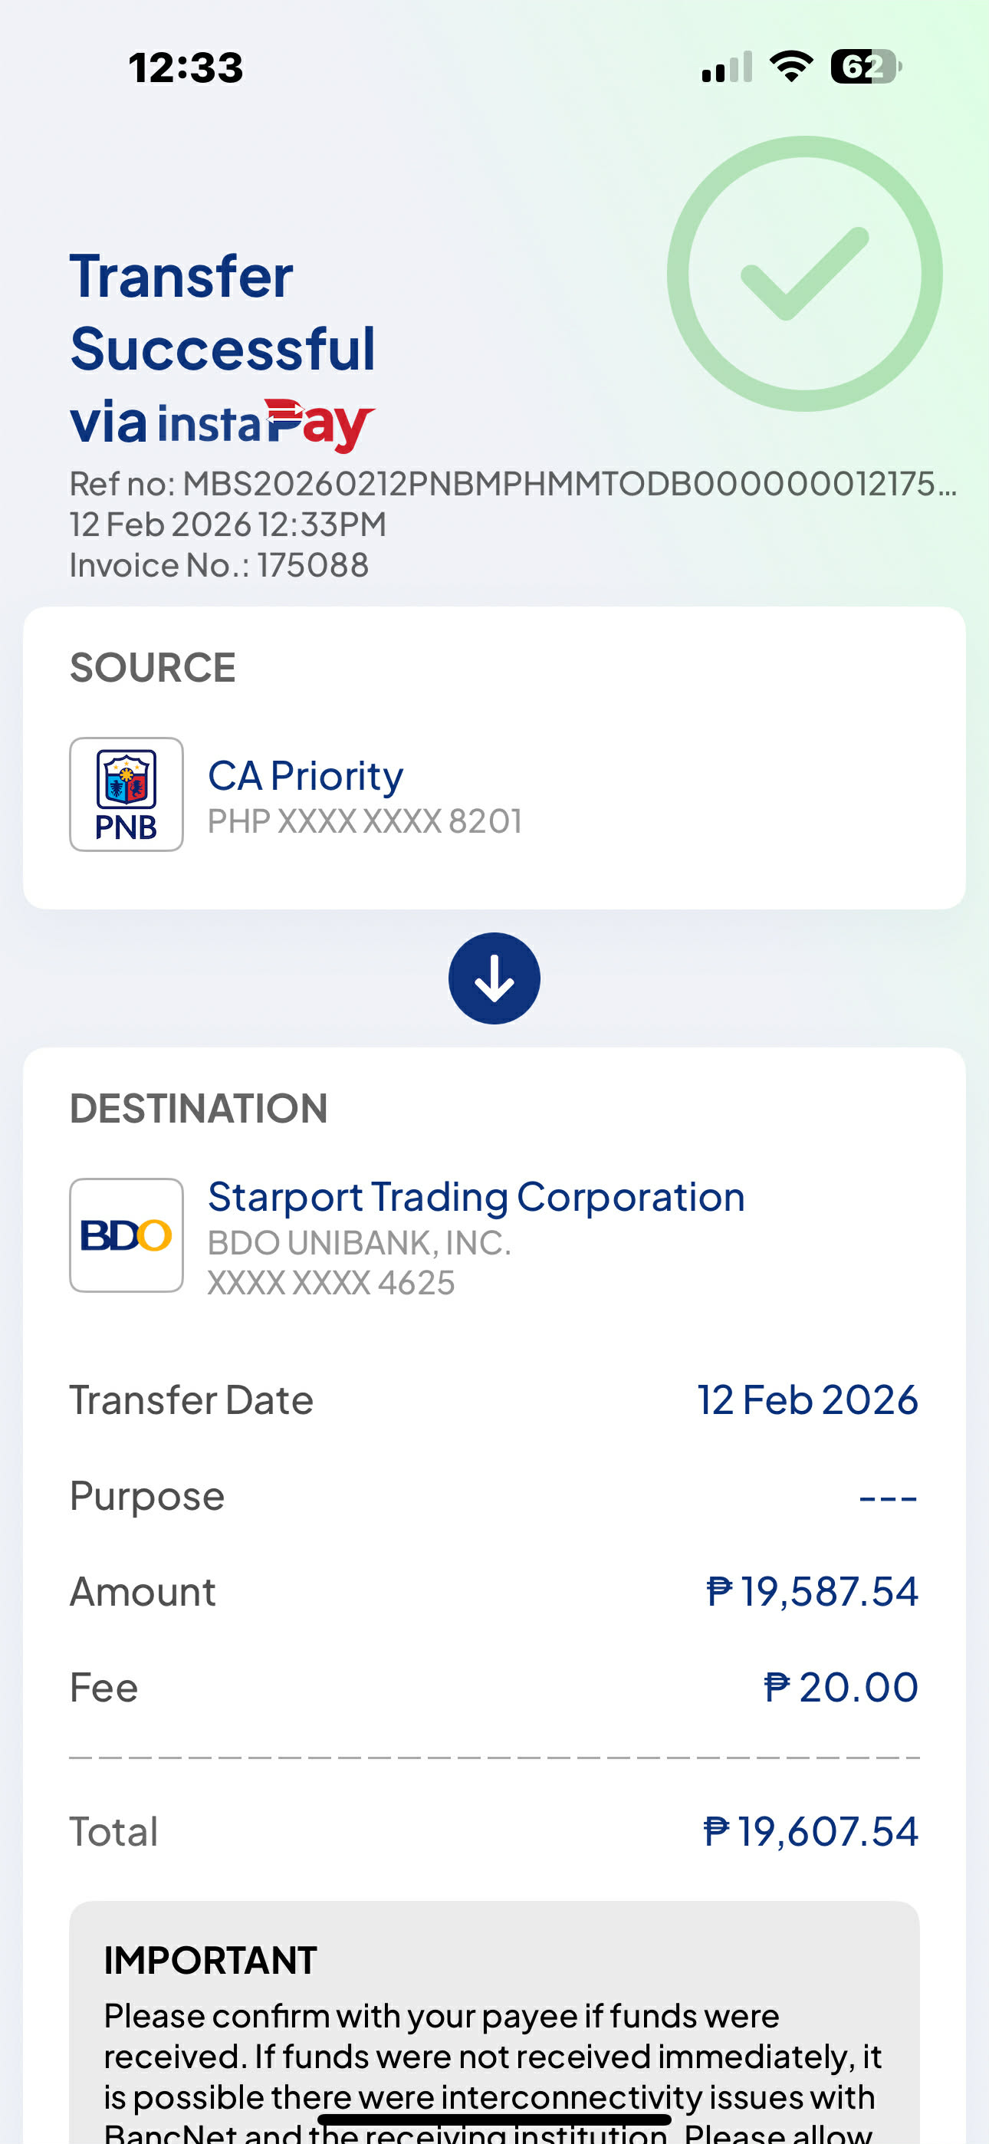Select the CA Priority source account
Viewport: 989px width, 2144px height.
(306, 777)
